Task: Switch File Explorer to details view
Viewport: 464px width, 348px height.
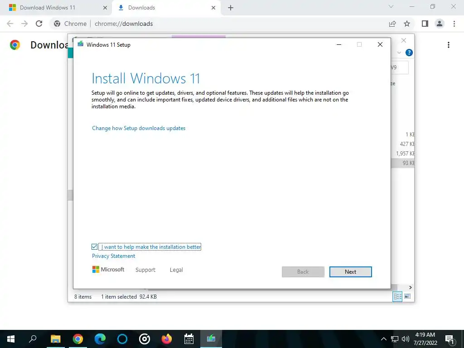Action: coord(397,296)
